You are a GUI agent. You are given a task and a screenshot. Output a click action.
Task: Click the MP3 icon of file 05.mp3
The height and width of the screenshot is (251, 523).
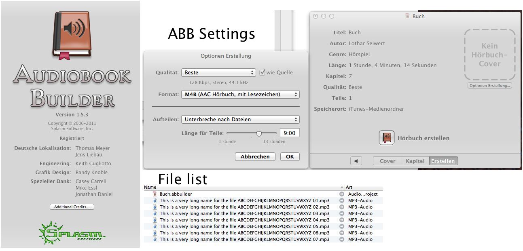(x=155, y=226)
